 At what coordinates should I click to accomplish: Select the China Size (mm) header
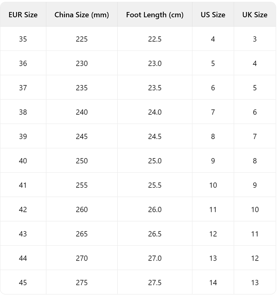(x=82, y=15)
